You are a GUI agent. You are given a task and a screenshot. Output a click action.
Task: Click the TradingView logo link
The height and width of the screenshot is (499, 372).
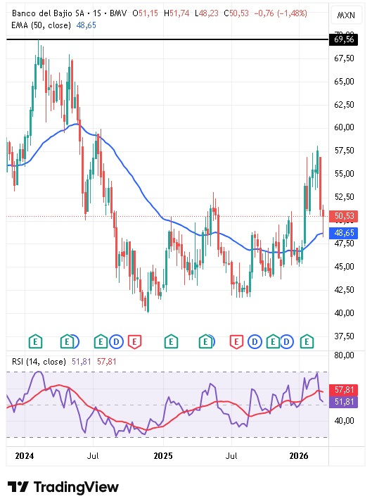(63, 487)
